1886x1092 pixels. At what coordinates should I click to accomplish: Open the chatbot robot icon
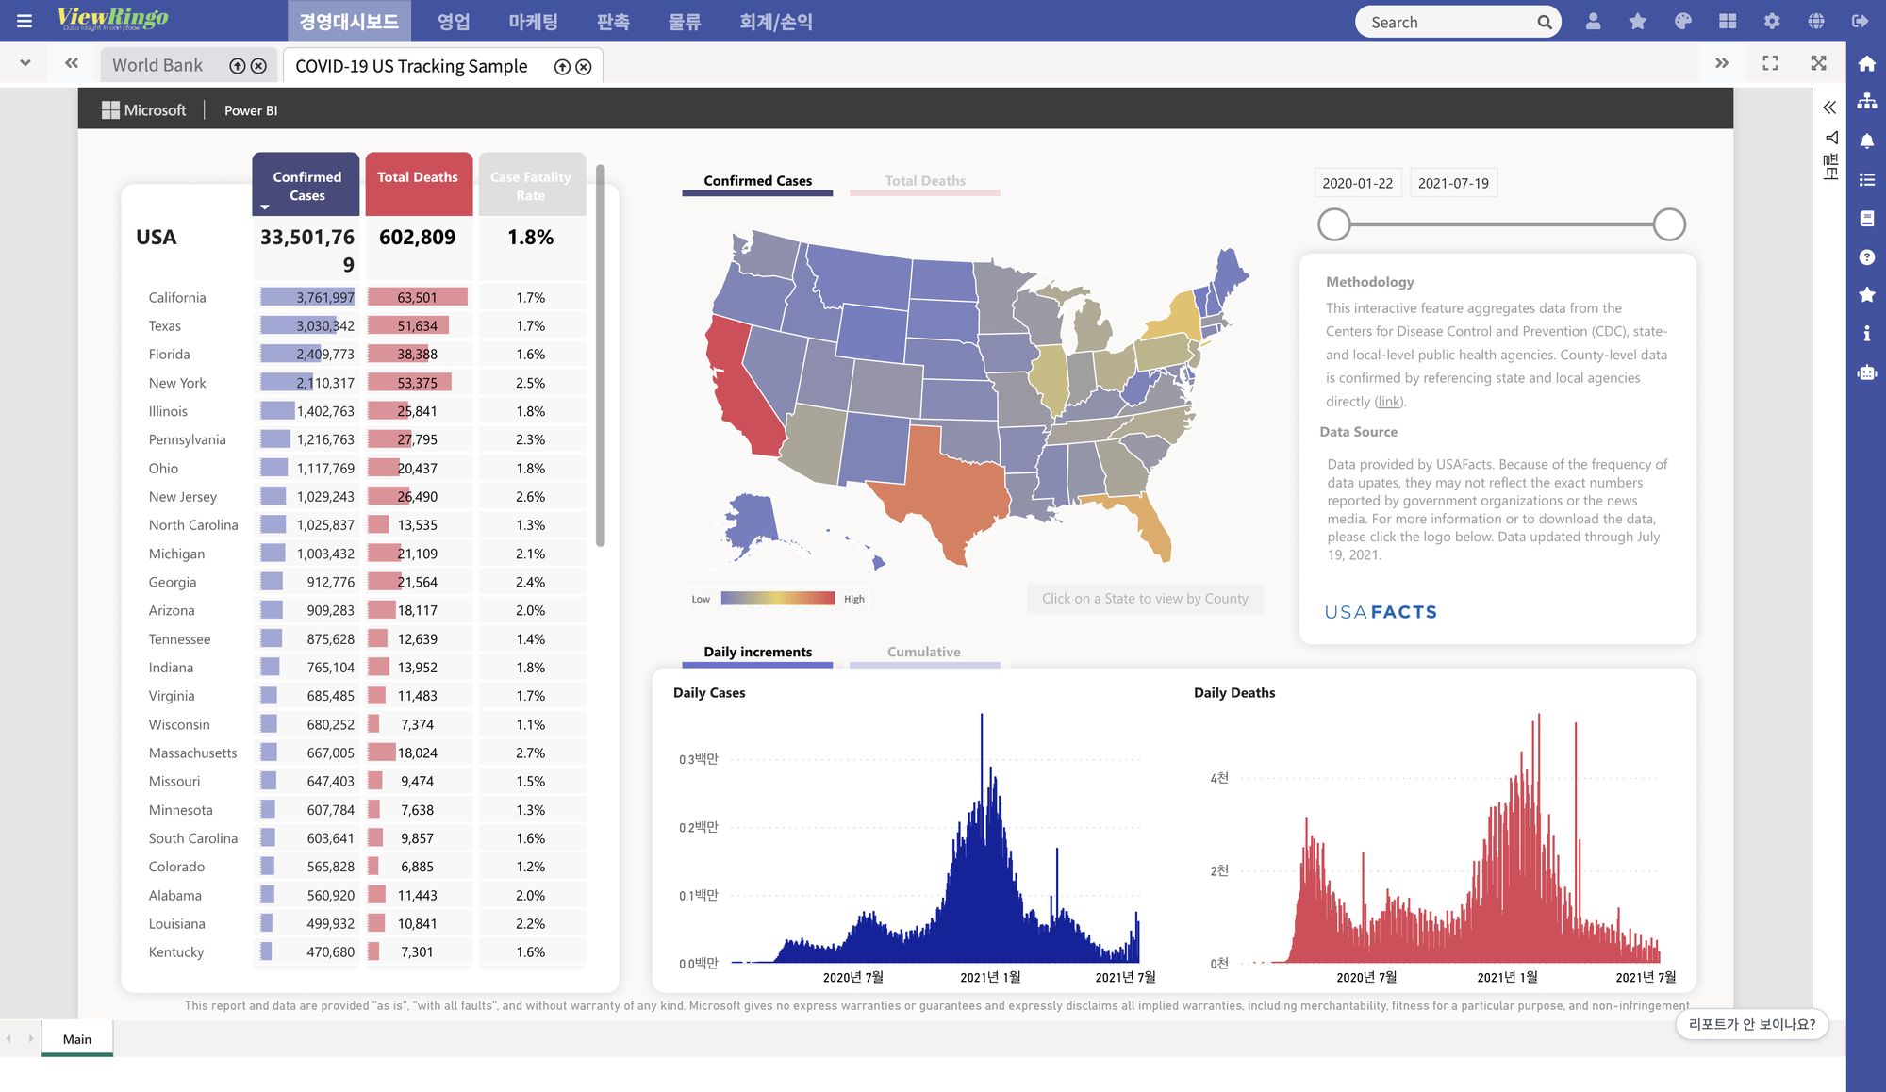[x=1866, y=372]
